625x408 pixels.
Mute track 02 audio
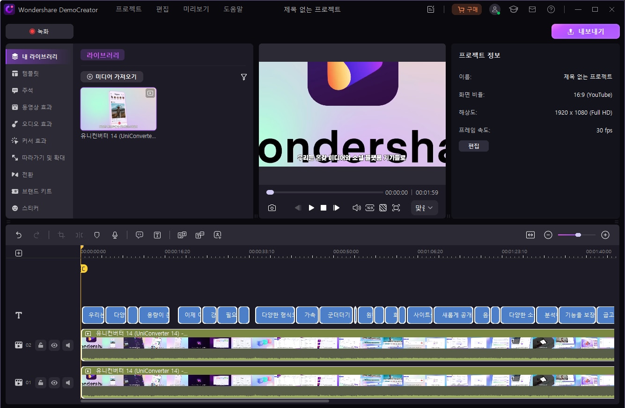pyautogui.click(x=68, y=345)
